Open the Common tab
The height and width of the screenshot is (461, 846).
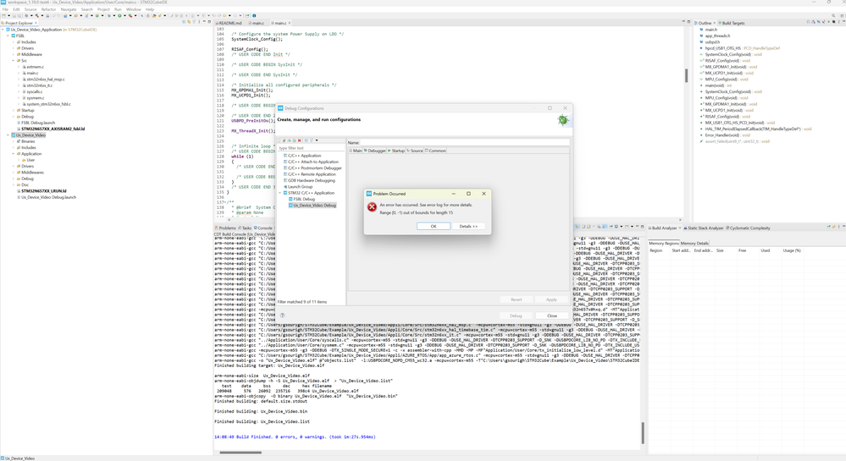click(x=435, y=151)
